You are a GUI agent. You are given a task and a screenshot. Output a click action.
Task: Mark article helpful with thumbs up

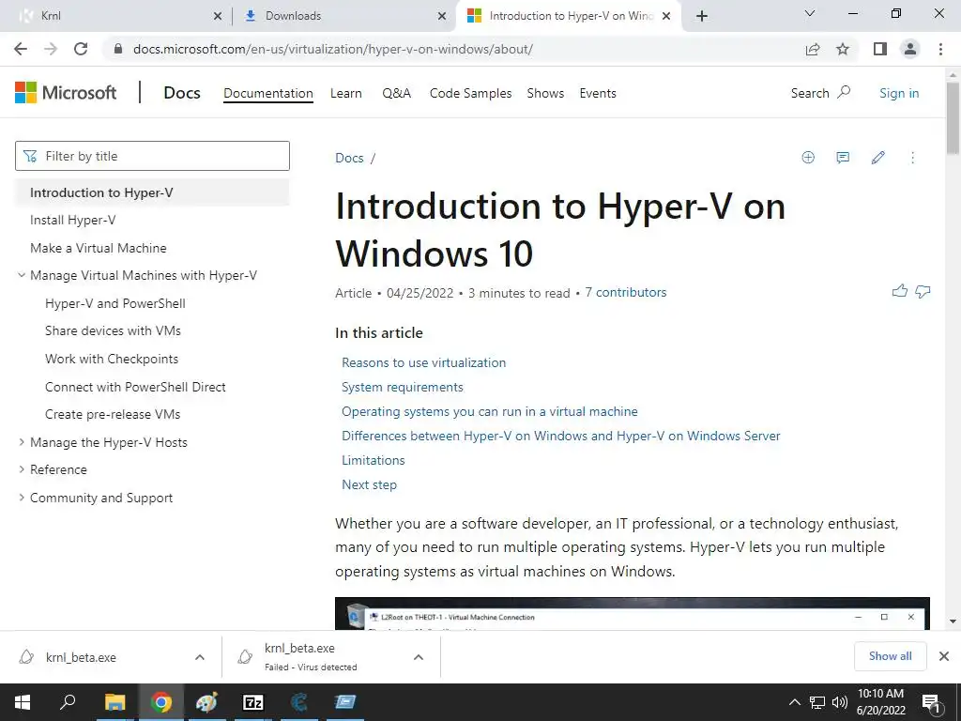coord(900,291)
